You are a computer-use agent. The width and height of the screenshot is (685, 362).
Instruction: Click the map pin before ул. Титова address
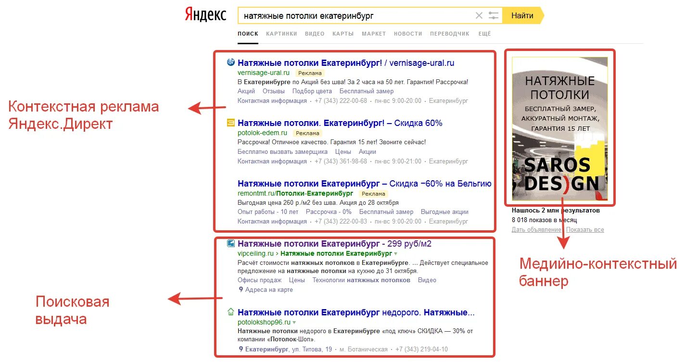tap(241, 350)
